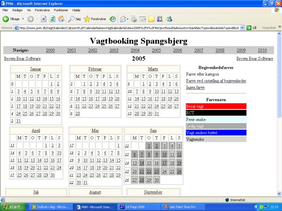
Task: Click the page icon in address bar
Action: coord(17,28)
